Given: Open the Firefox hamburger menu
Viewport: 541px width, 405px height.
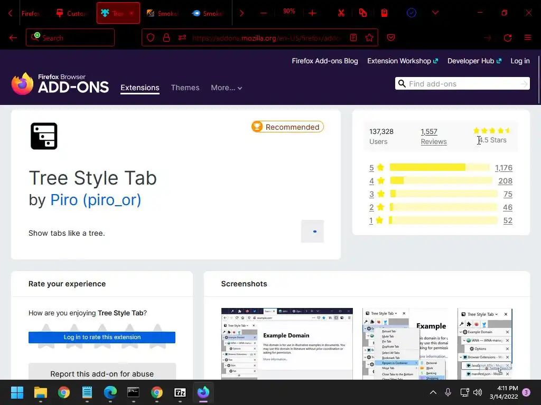Looking at the screenshot, I should point(528,37).
